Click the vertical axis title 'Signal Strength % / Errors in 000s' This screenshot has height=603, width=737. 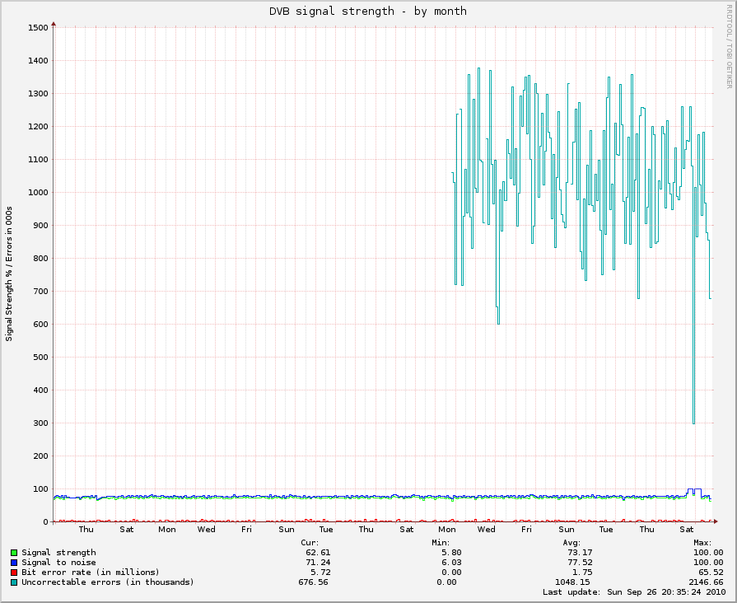pyautogui.click(x=9, y=273)
